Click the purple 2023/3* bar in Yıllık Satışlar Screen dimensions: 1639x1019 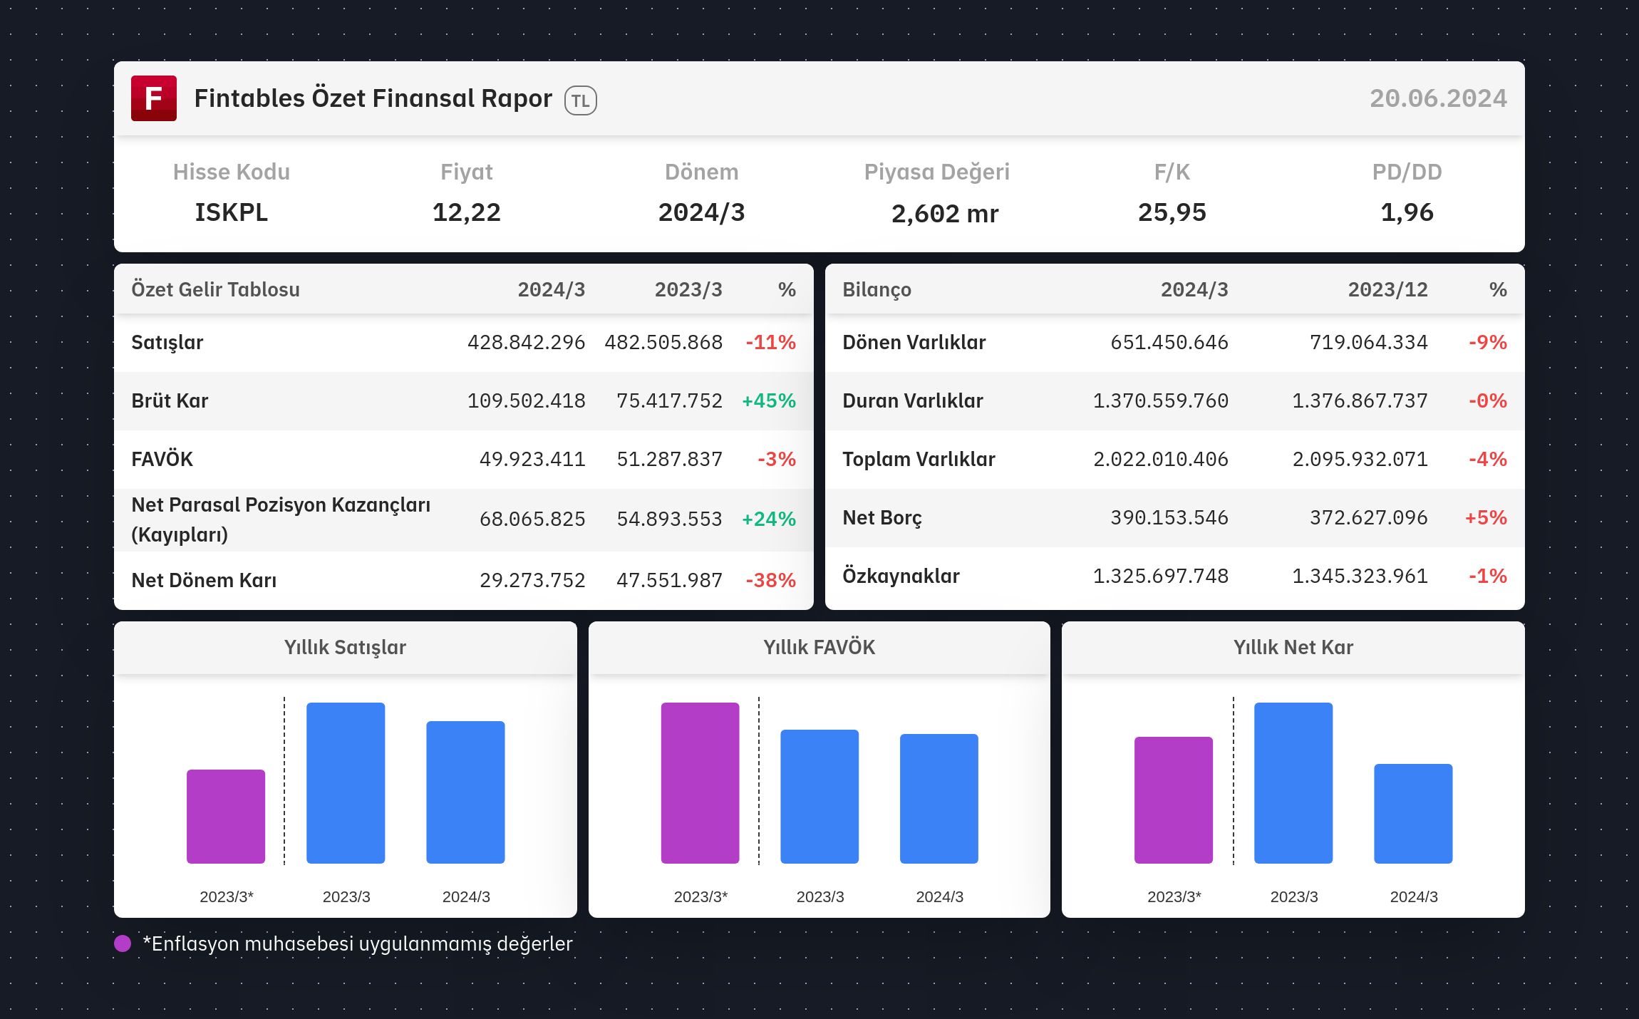226,817
